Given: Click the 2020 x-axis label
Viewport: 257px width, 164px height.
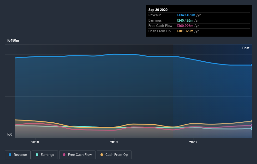Looking at the screenshot, I should (x=193, y=142).
